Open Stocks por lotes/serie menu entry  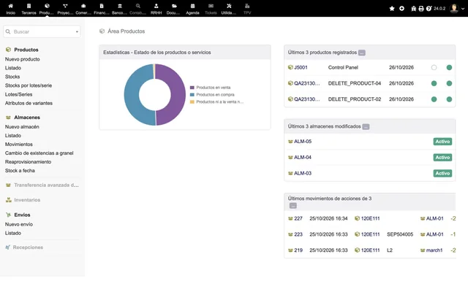(29, 85)
